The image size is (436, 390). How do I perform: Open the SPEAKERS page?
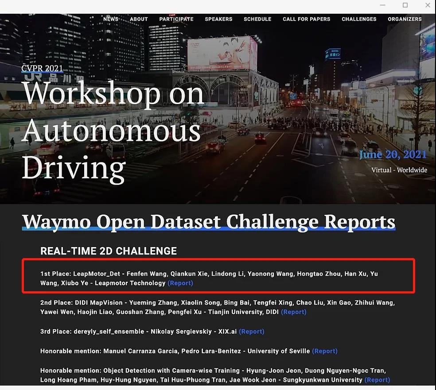[218, 19]
